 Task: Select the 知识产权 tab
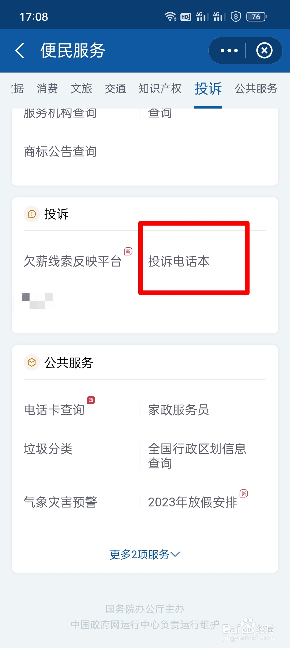160,89
